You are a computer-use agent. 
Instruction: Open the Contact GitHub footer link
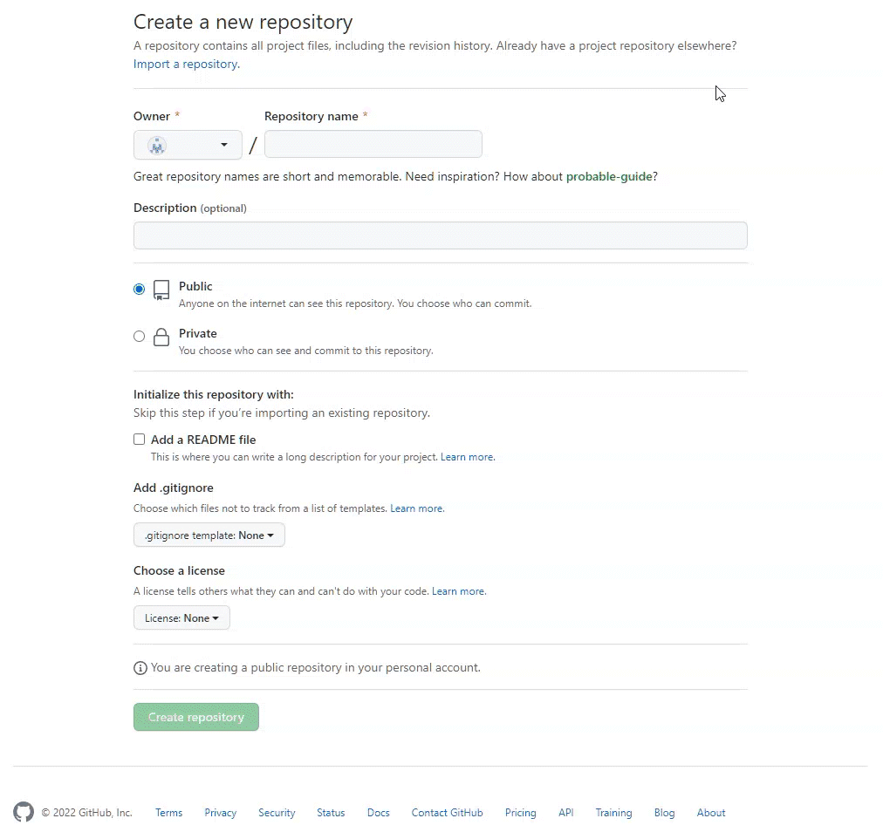click(447, 812)
